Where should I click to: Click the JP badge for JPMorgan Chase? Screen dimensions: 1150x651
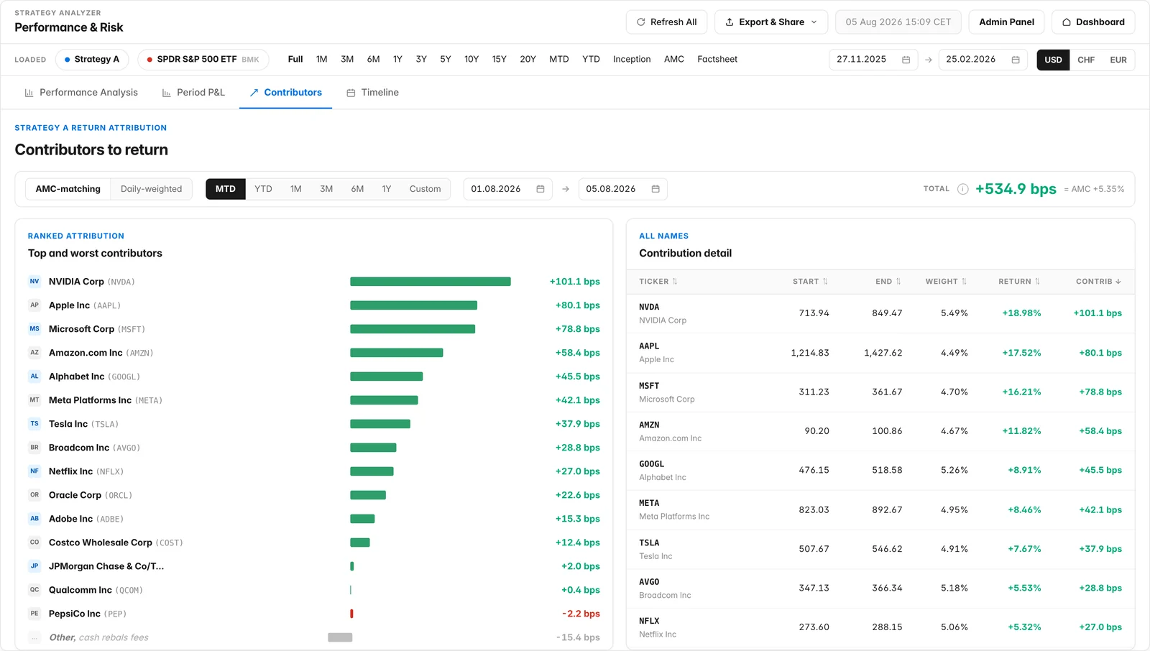pos(34,566)
